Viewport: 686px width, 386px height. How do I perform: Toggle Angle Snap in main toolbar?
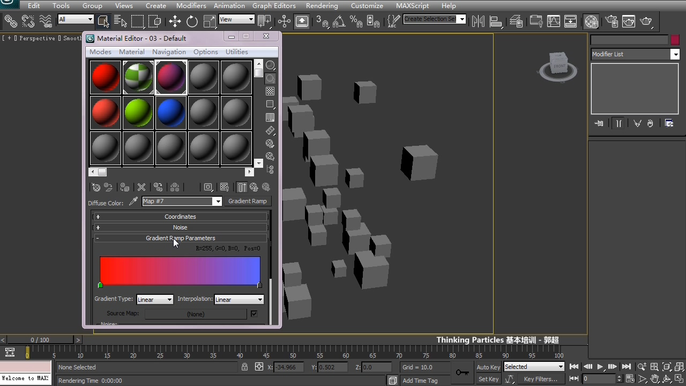point(339,21)
